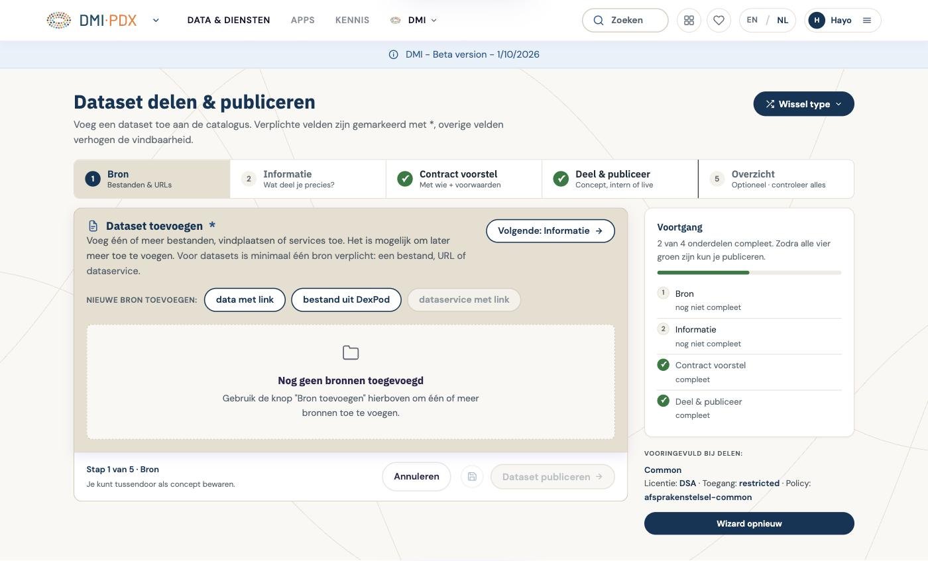Open the KENNIS menu item

352,20
